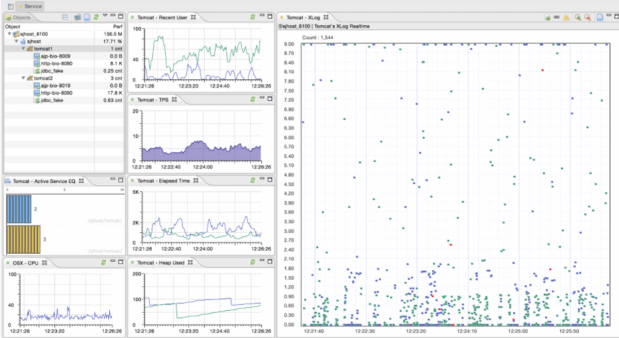Refresh the Tomcat - Elapsed Time chart
The image size is (619, 338).
pos(252,181)
